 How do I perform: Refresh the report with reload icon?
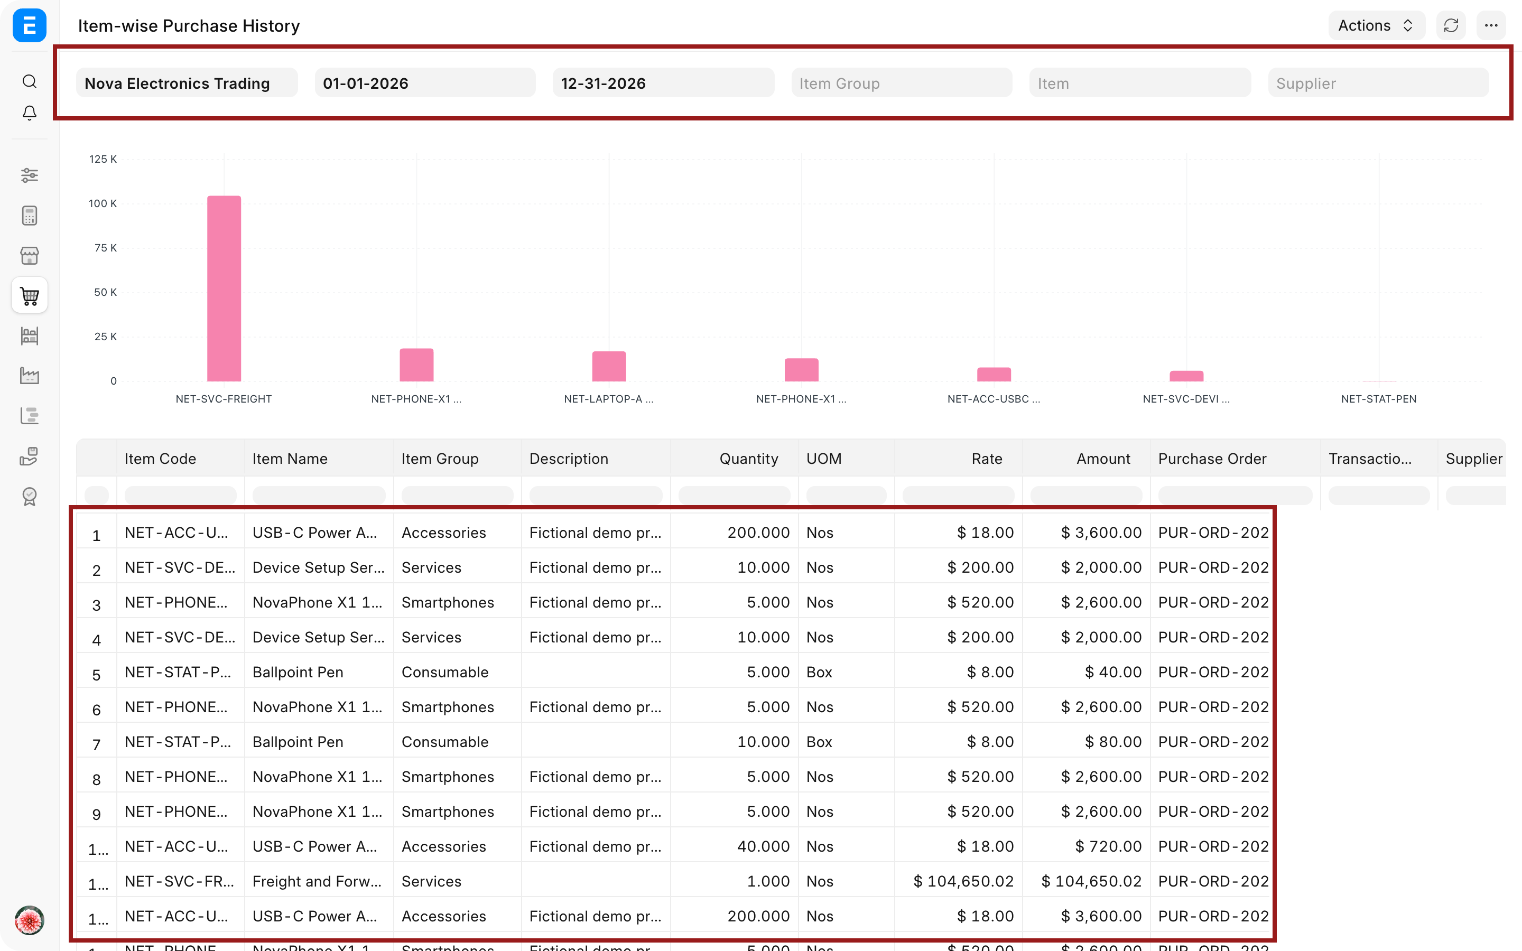(x=1451, y=25)
